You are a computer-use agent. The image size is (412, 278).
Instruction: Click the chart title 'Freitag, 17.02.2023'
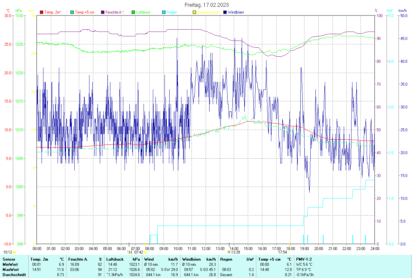[207, 5]
